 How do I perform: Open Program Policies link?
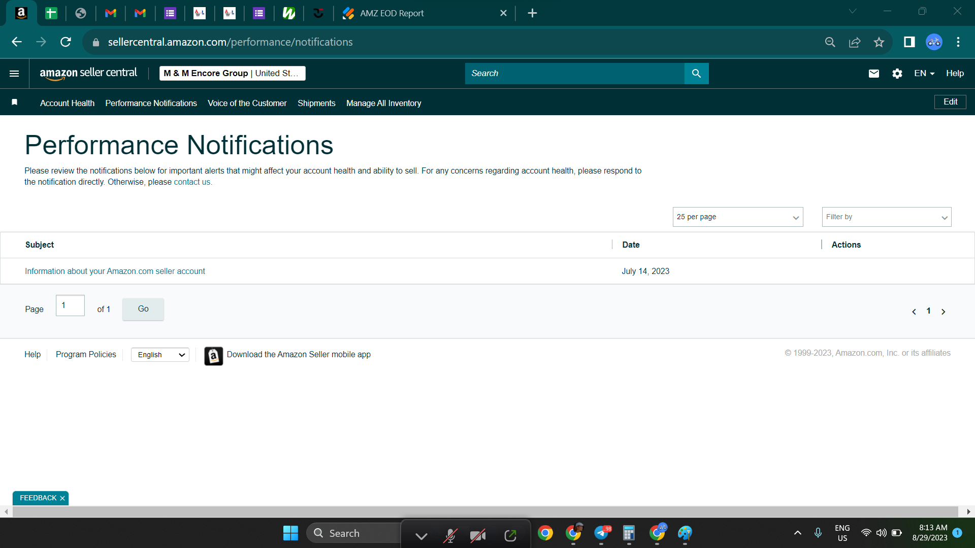coord(86,355)
